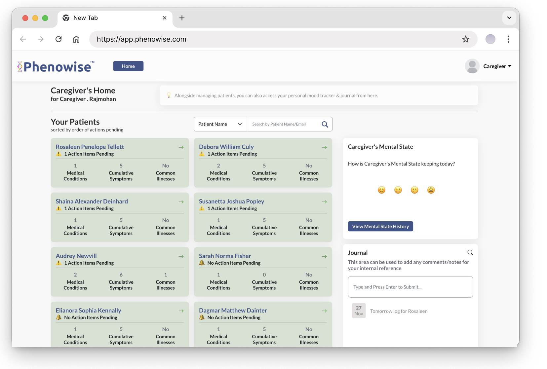Screen dimensions: 547x369
Task: Open the Journal search icon
Action: point(470,253)
